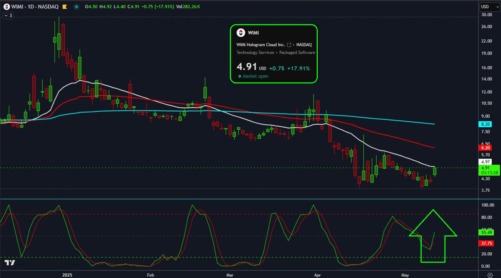Click the WiMi Hologram Cloud Inc. company name
The height and width of the screenshot is (278, 501).
click(261, 44)
